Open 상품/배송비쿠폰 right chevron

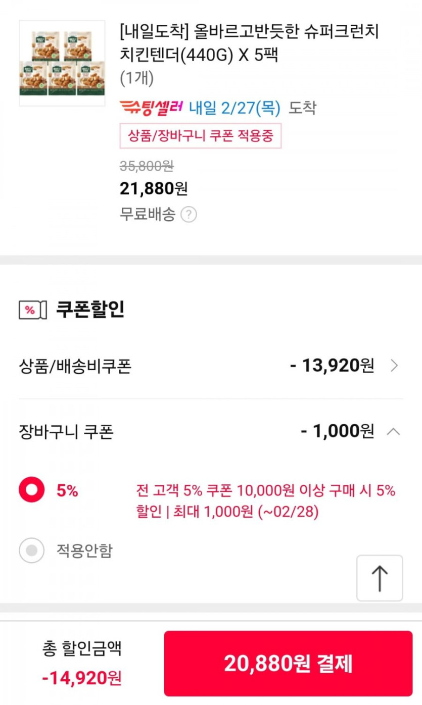pos(395,366)
